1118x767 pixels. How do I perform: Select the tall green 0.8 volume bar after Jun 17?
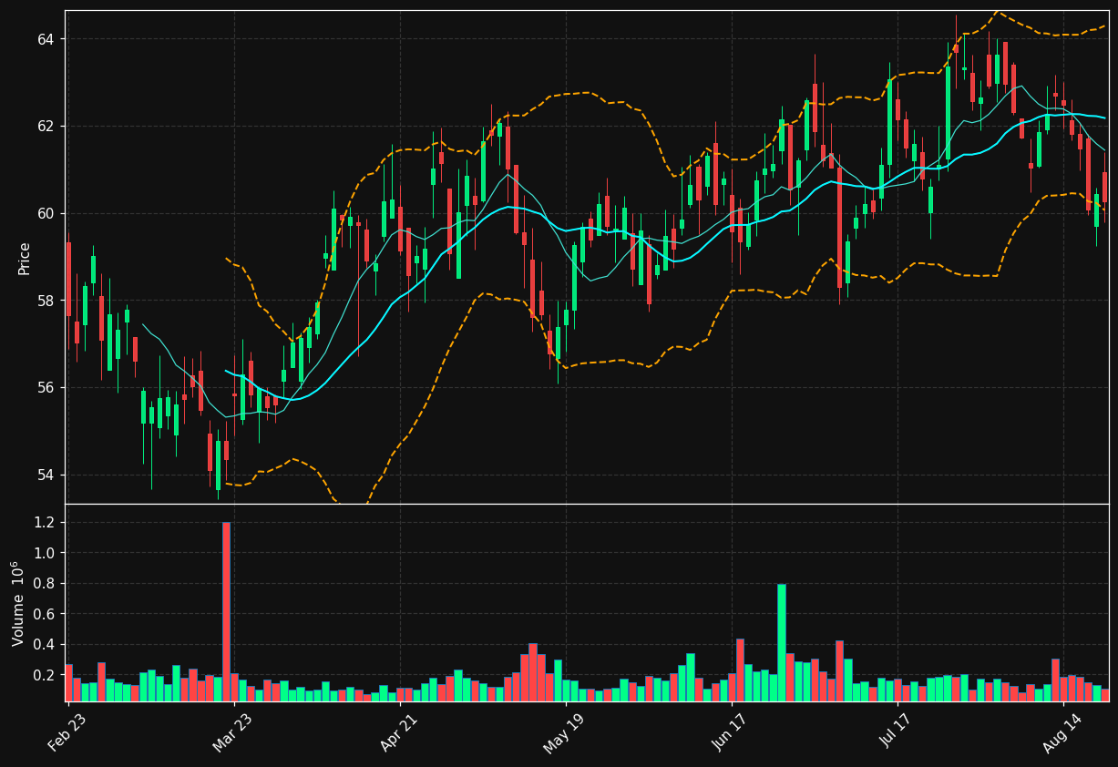click(782, 642)
